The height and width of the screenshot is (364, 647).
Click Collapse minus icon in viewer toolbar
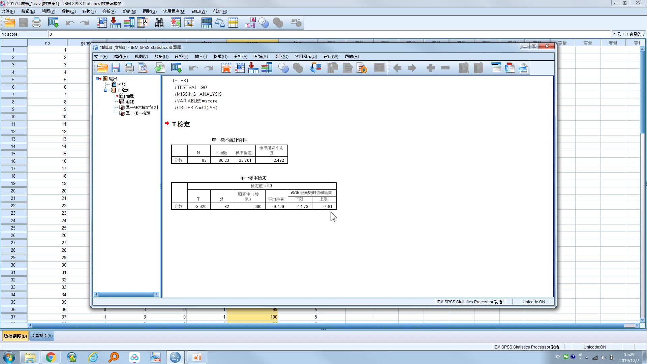445,68
